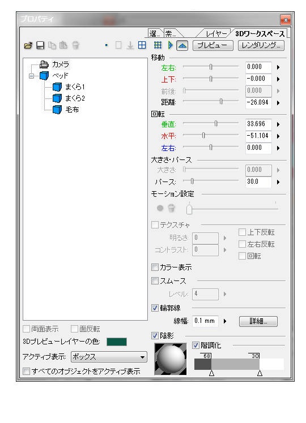Uncheck the 輪郭線 checkbox
The width and height of the screenshot is (306, 423).
(155, 308)
